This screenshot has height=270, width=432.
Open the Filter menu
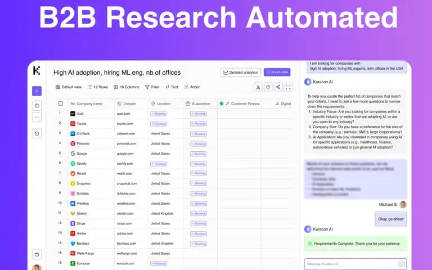click(x=152, y=87)
